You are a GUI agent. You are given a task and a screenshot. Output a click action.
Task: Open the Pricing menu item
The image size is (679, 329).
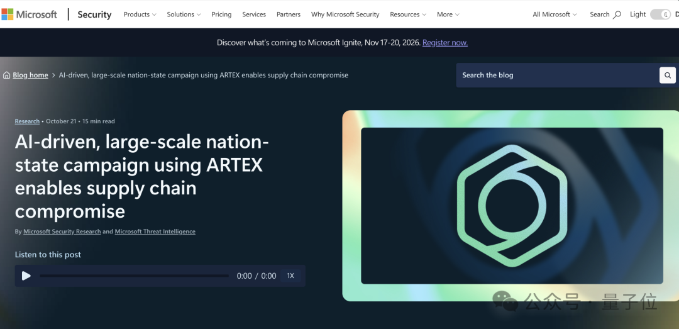pyautogui.click(x=221, y=14)
